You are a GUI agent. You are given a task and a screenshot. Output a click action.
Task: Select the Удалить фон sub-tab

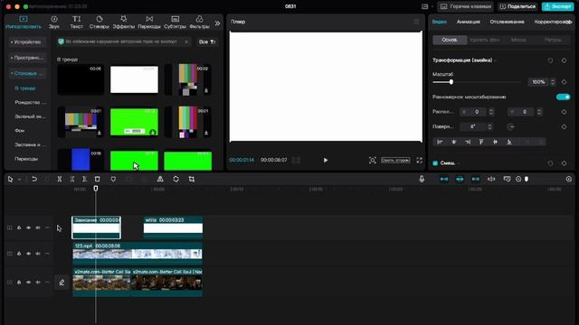point(485,40)
